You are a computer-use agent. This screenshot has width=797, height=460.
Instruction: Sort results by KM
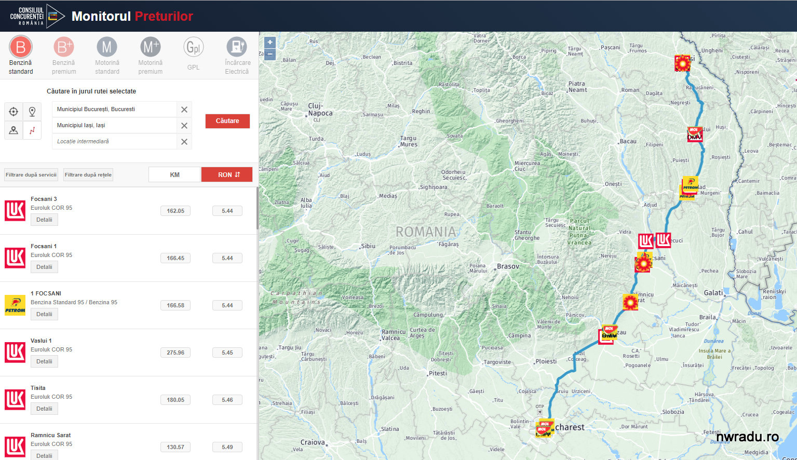click(174, 175)
